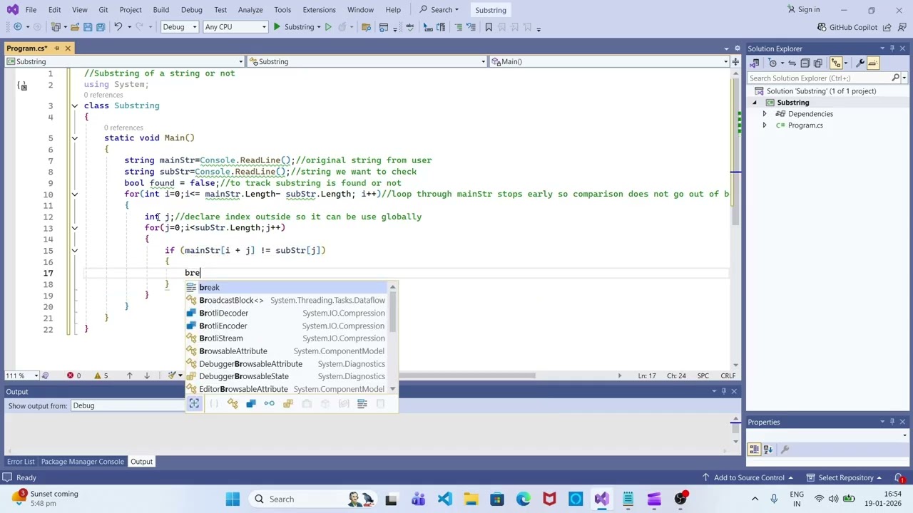Click the split editor icon right of Main()
This screenshot has width=913, height=513.
pos(735,62)
